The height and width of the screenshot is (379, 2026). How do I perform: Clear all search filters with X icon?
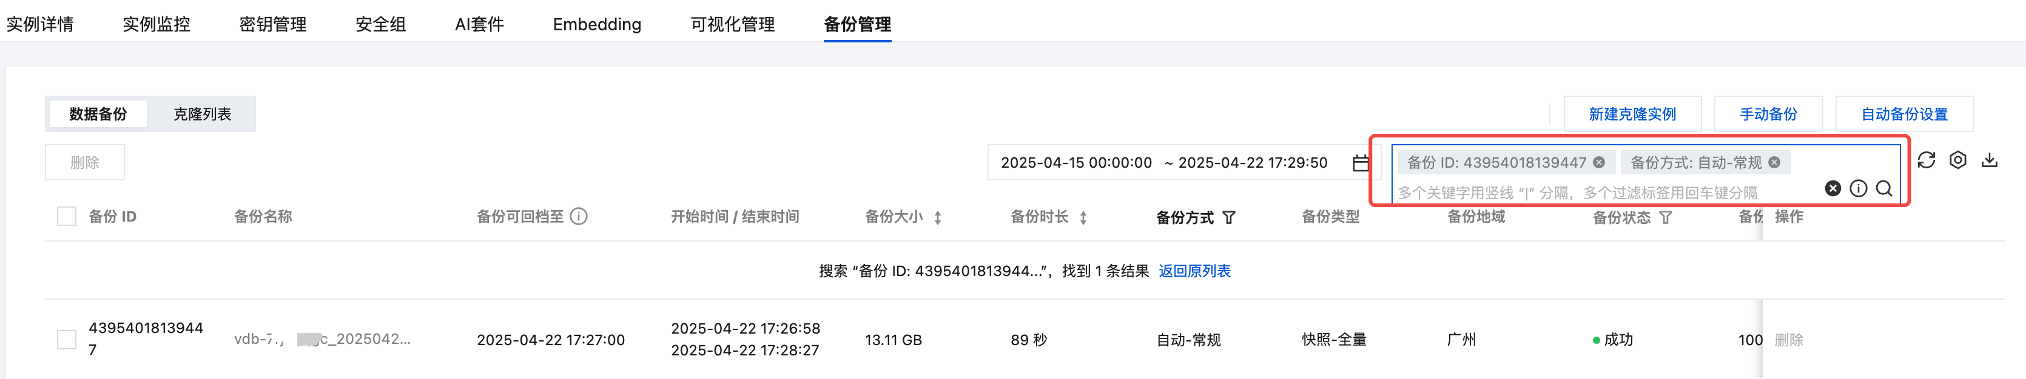pos(1832,188)
